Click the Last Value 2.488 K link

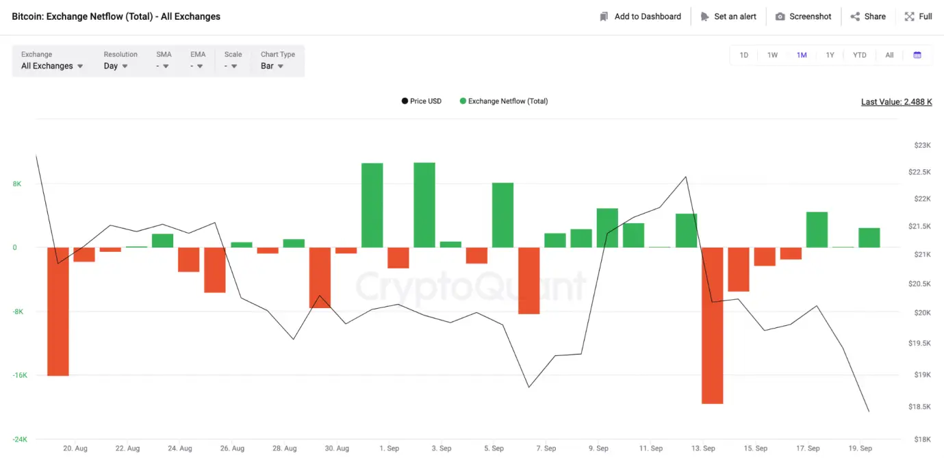pyautogui.click(x=896, y=102)
